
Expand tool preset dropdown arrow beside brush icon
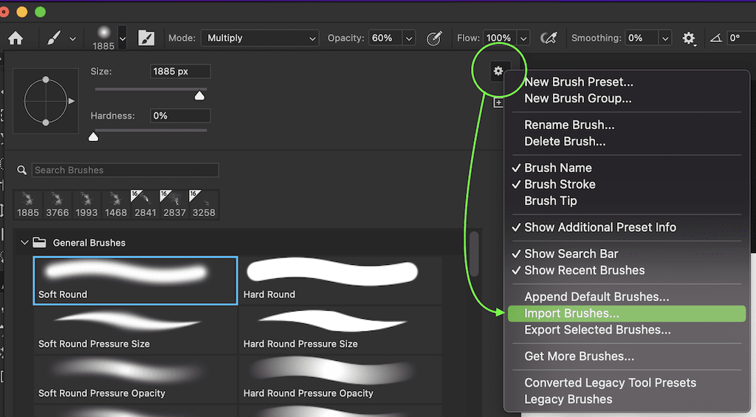tap(72, 38)
